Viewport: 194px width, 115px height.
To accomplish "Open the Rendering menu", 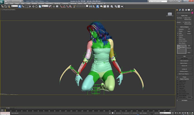I will [x=57, y=3].
